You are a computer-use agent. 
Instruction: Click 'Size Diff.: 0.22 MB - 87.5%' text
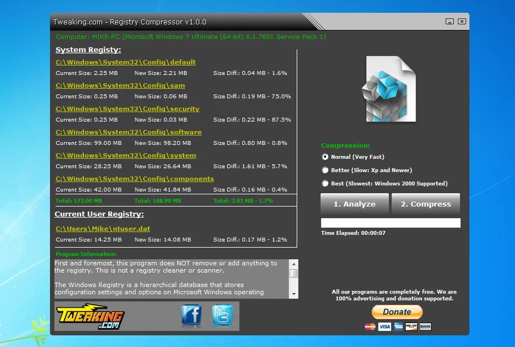coord(252,119)
